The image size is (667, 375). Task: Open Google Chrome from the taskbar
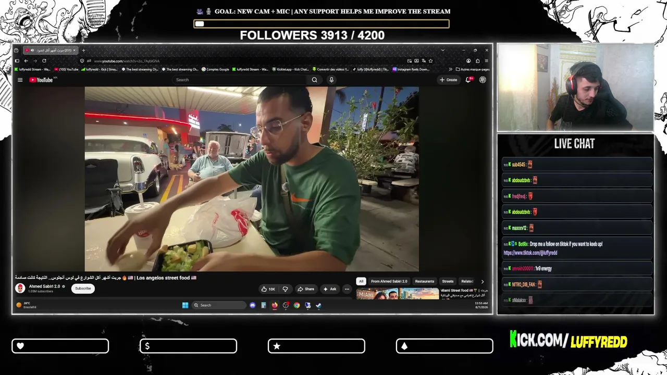click(297, 305)
